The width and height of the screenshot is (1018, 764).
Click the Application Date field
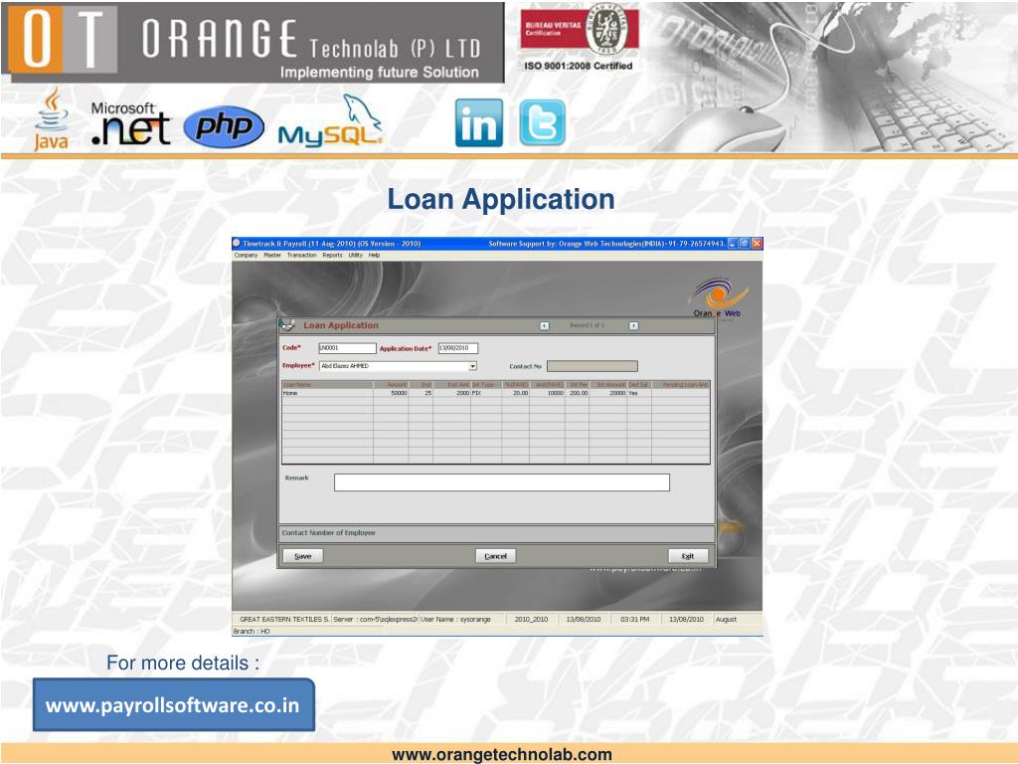point(457,348)
